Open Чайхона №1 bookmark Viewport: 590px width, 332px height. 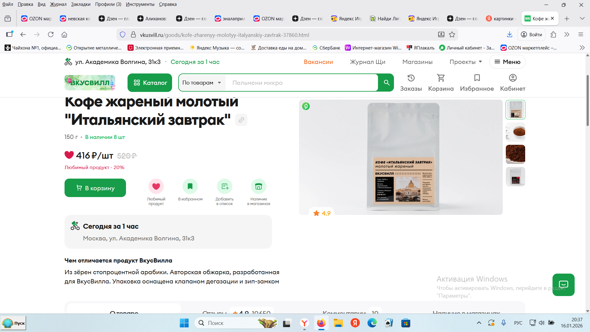[33, 48]
